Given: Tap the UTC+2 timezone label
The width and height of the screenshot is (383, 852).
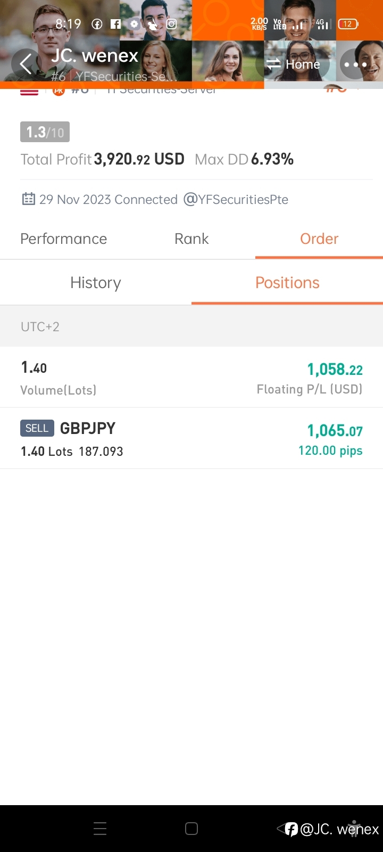Looking at the screenshot, I should tap(40, 326).
